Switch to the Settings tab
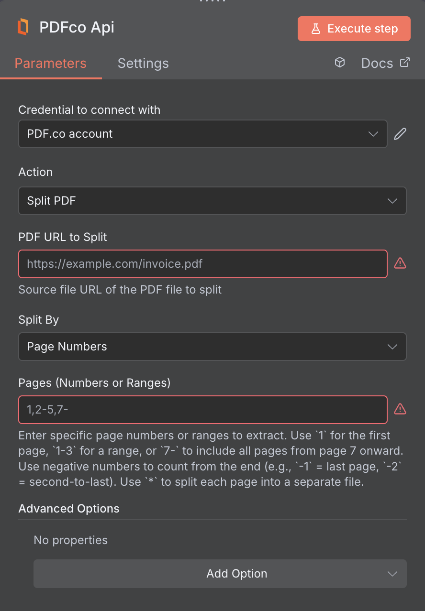The image size is (425, 611). click(143, 63)
